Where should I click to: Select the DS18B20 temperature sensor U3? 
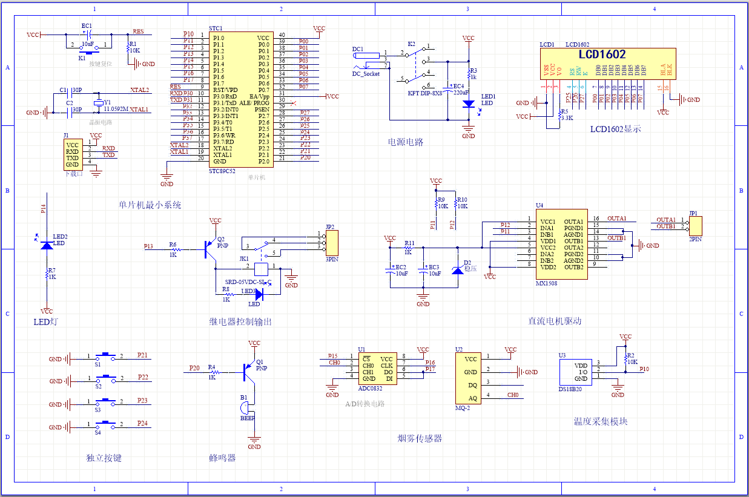(575, 372)
